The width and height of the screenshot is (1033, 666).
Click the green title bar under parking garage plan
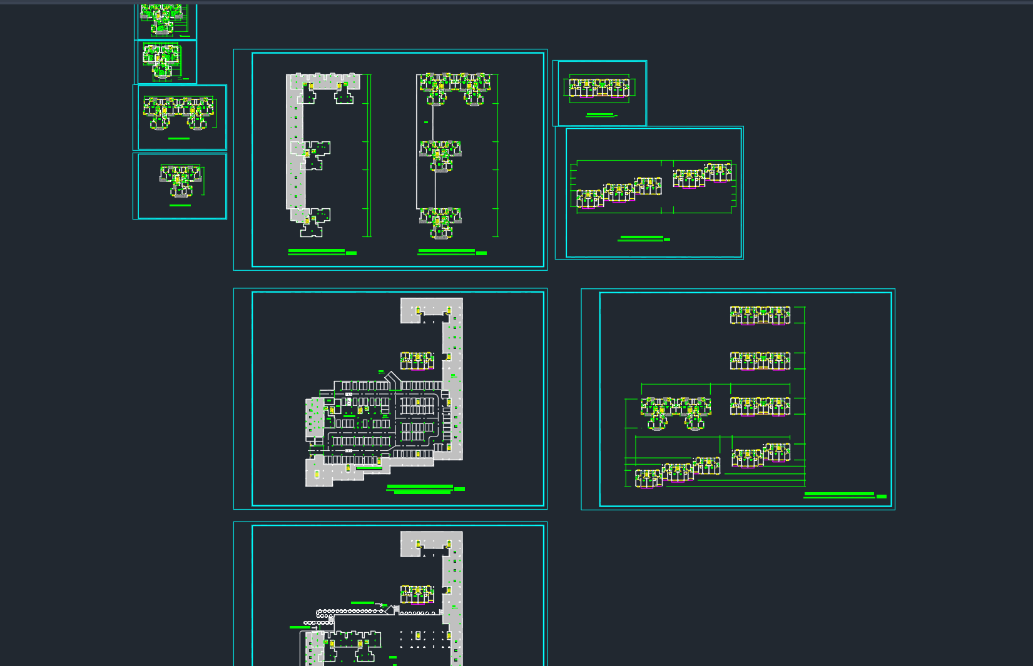[426, 489]
